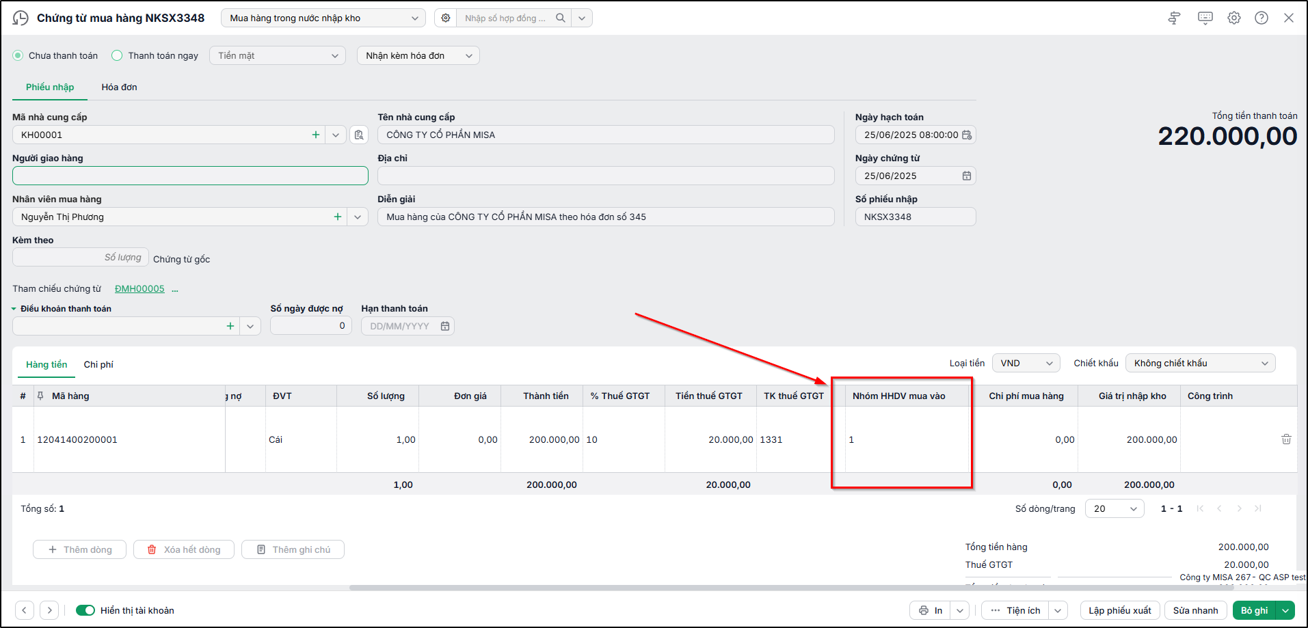The height and width of the screenshot is (628, 1308).
Task: Open calendar for Ngày chứng từ
Action: point(967,176)
